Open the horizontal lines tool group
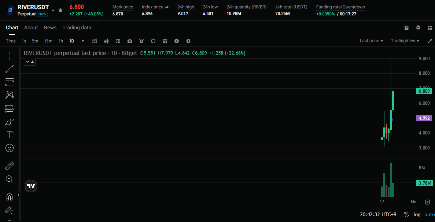 pos(10,82)
